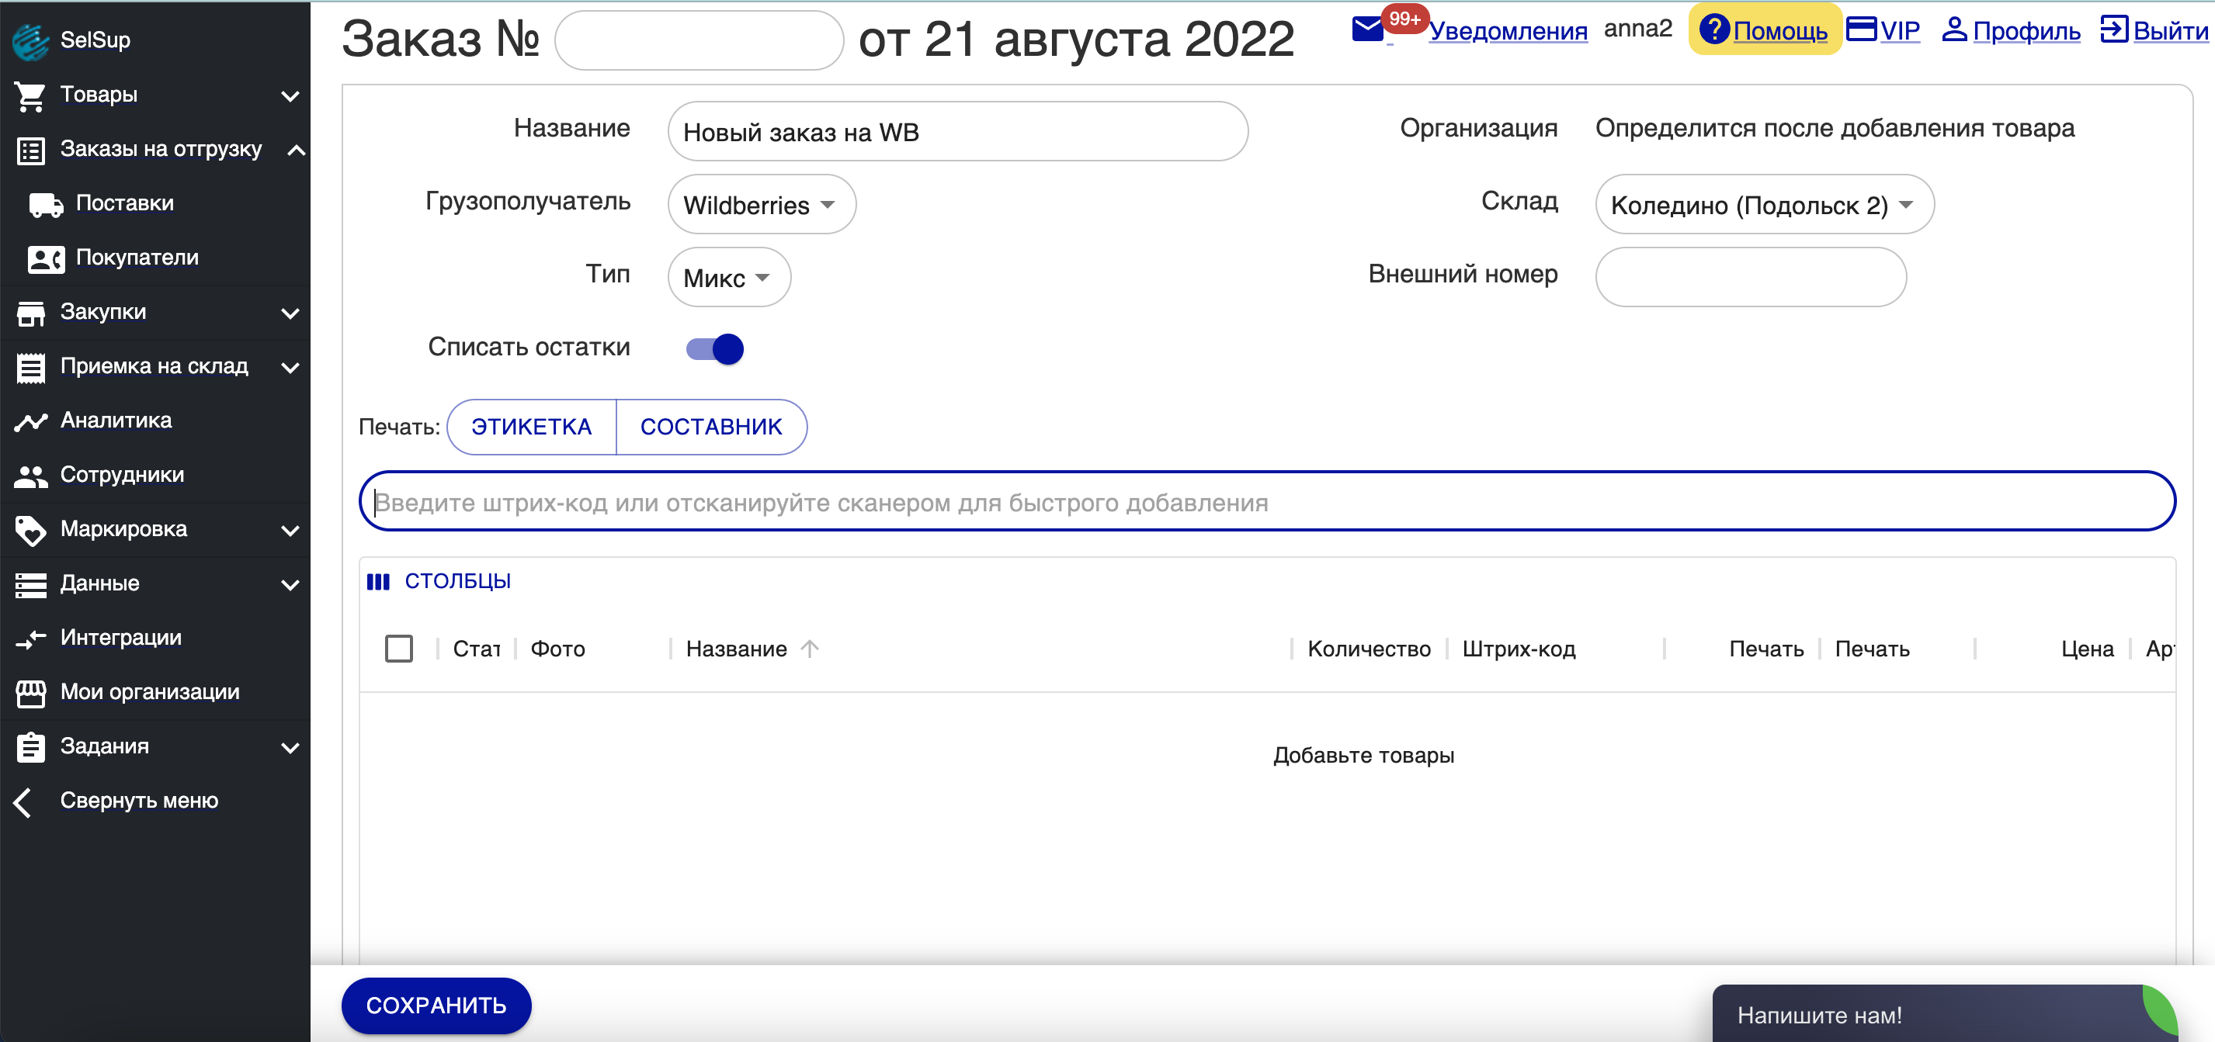This screenshot has height=1042, width=2215.
Task: Expand the Задания menu chevron
Action: coord(290,747)
